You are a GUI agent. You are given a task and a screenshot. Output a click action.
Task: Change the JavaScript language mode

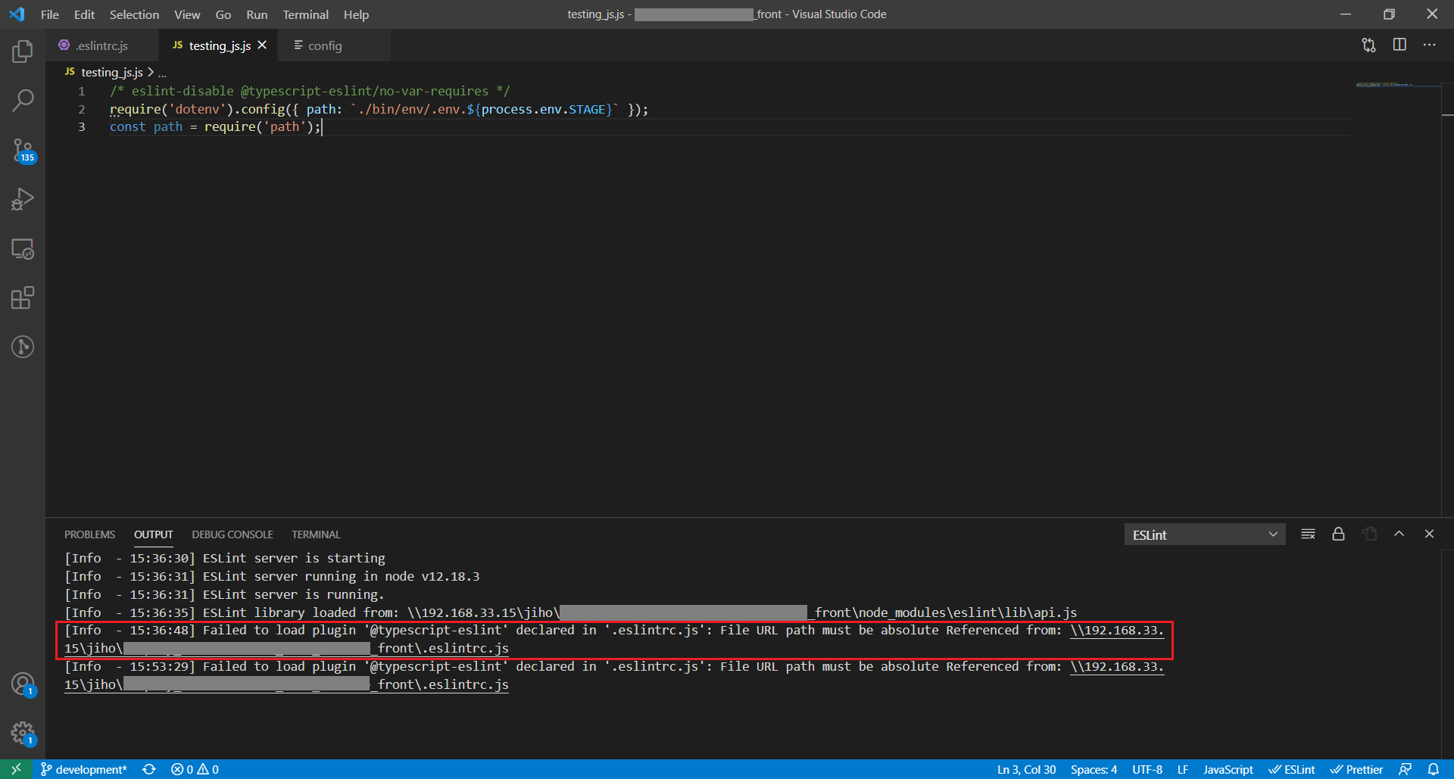click(1228, 769)
